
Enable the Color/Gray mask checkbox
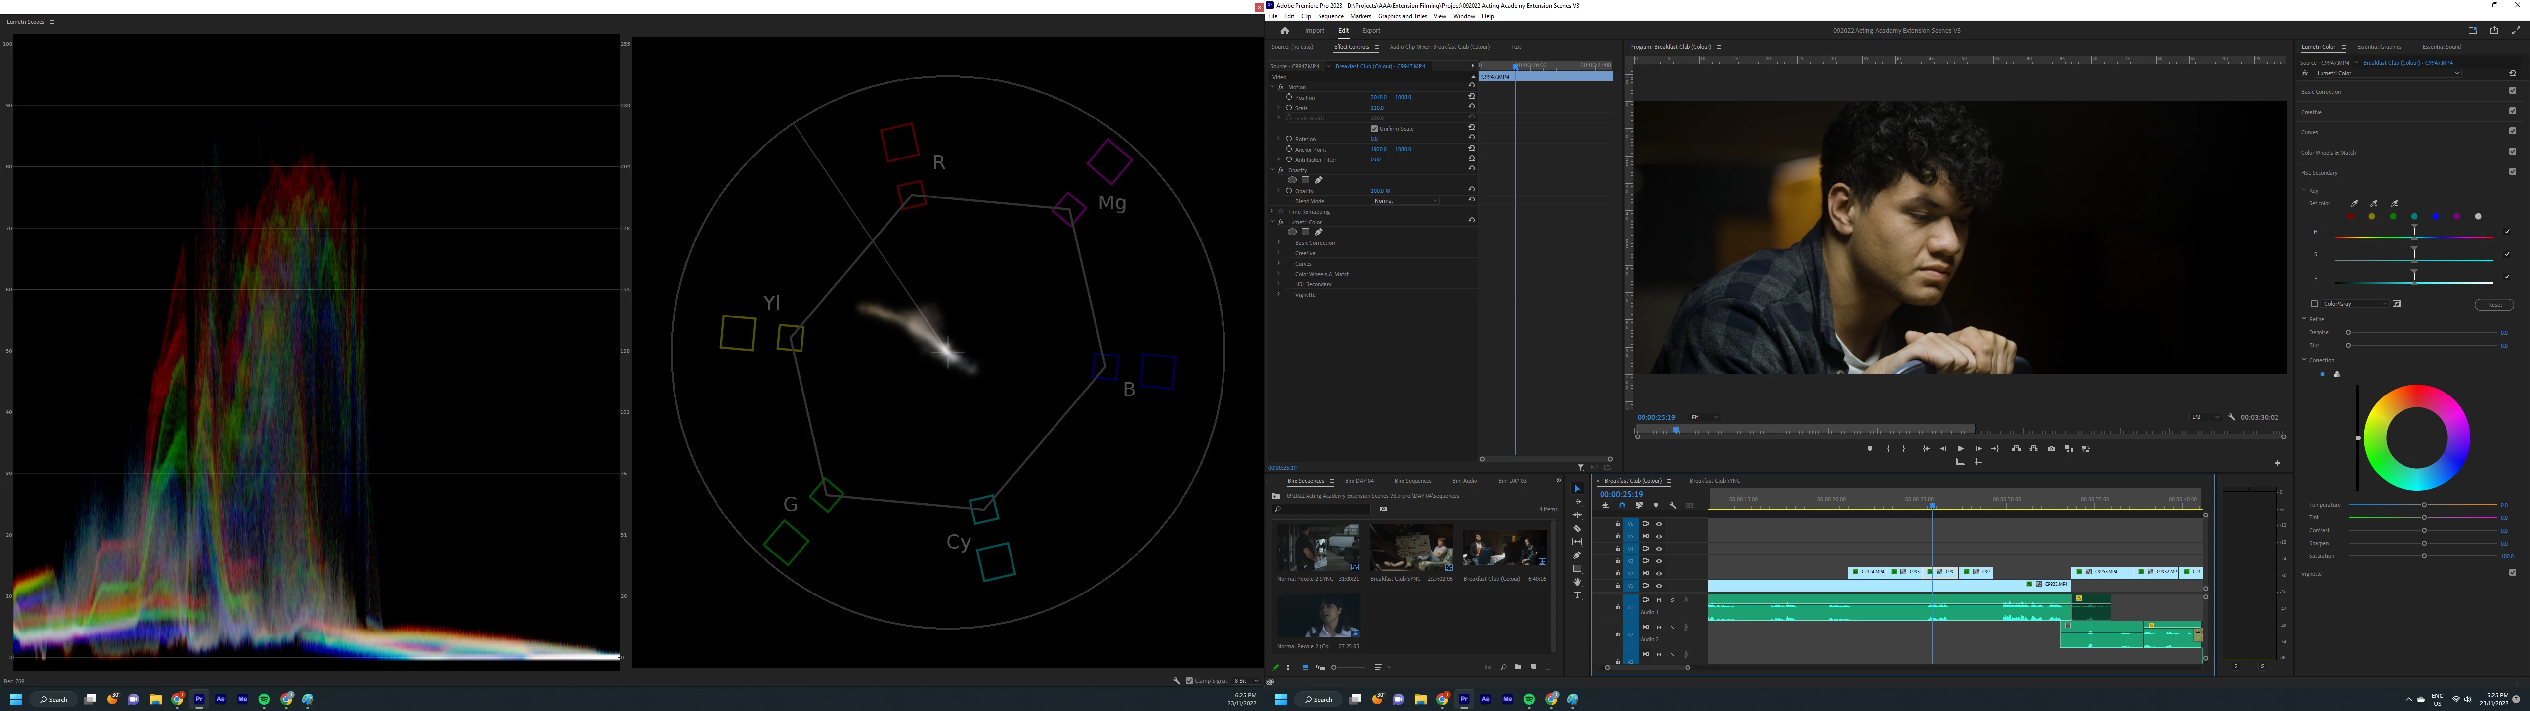point(2314,305)
